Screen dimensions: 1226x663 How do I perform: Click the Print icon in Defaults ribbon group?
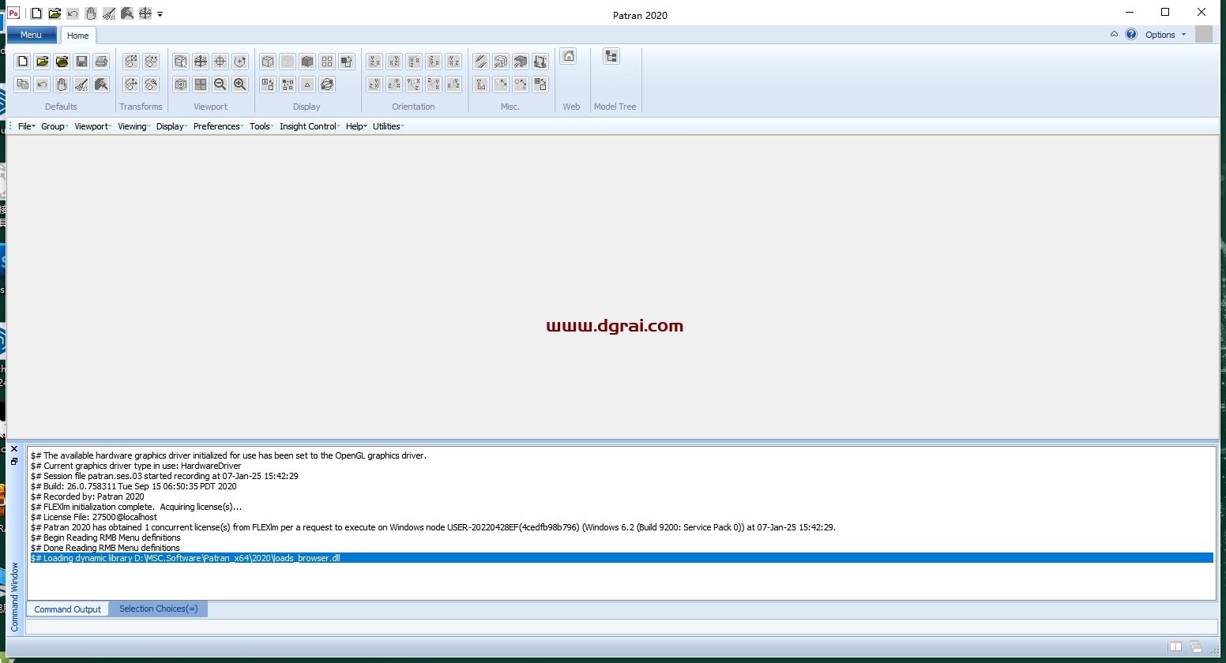click(101, 62)
